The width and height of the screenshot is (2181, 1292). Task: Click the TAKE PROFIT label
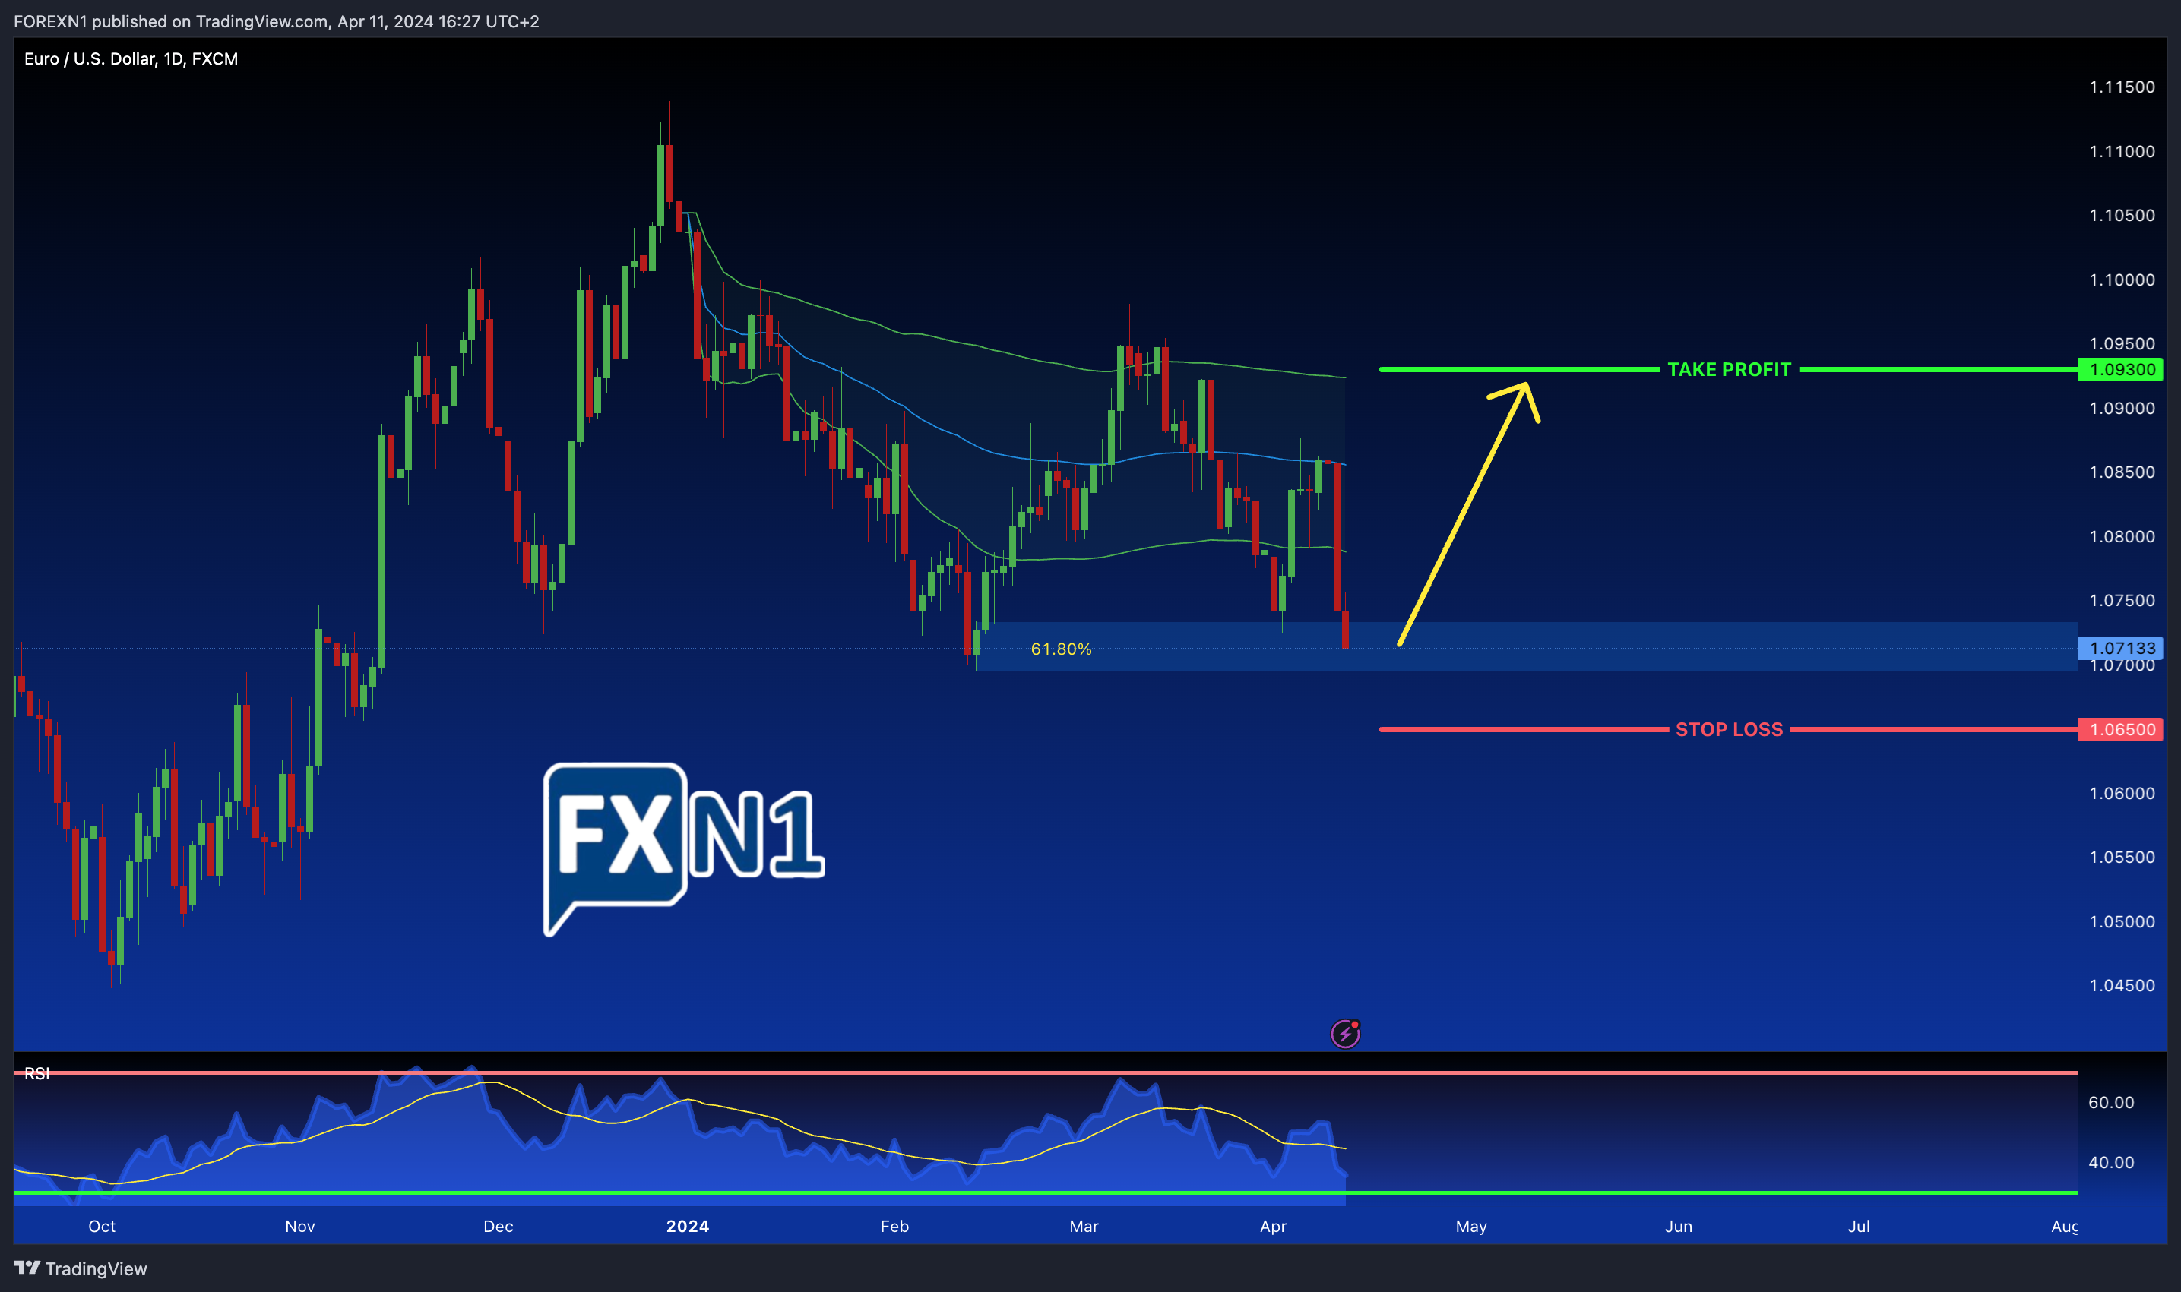click(1729, 369)
